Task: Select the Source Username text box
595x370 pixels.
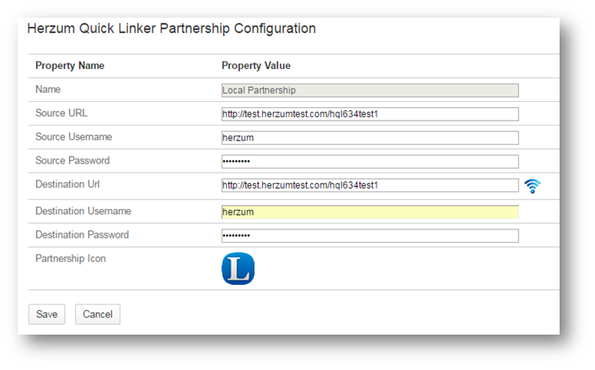Action: 369,138
